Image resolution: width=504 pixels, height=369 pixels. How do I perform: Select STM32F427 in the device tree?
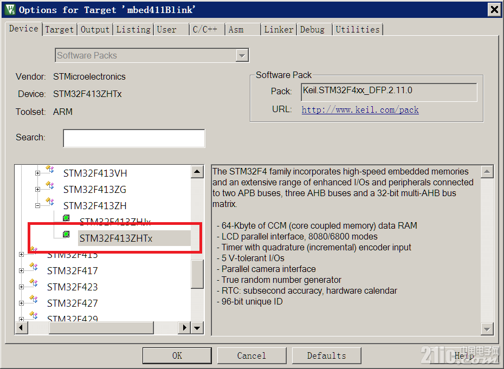pyautogui.click(x=72, y=303)
